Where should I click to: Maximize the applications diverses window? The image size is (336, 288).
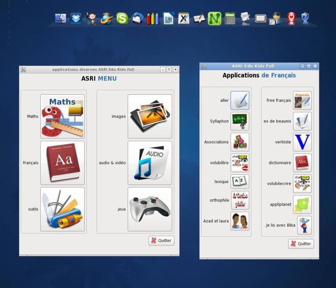(169, 69)
